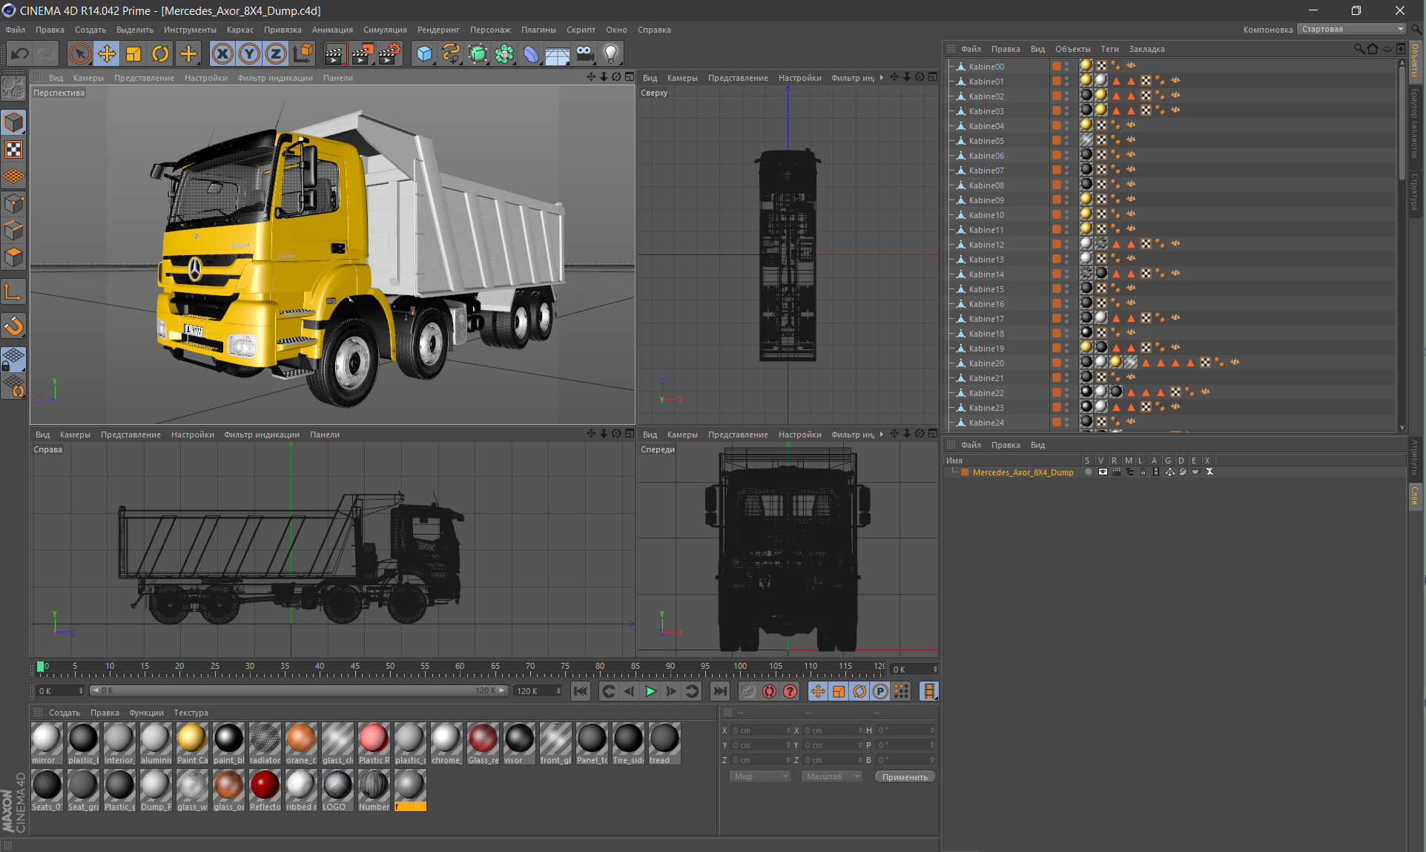The image size is (1426, 852).
Task: Click the Применить button
Action: (x=905, y=776)
